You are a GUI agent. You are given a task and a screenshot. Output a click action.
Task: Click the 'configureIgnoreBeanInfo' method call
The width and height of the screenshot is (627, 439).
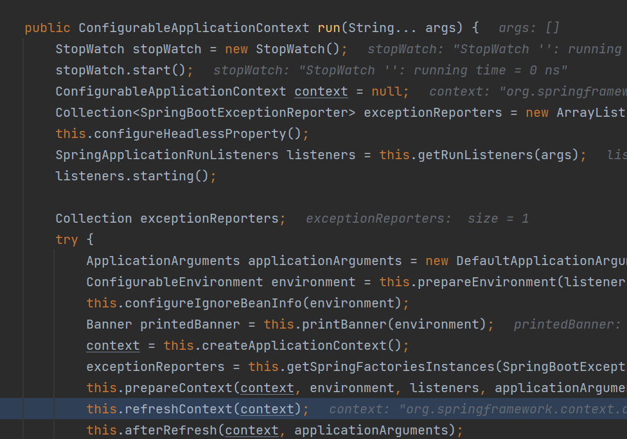tap(213, 303)
